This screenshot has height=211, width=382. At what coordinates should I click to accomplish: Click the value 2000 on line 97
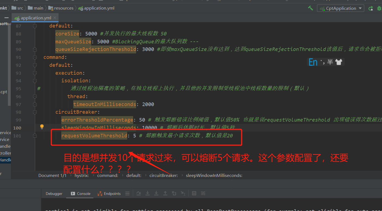148,104
